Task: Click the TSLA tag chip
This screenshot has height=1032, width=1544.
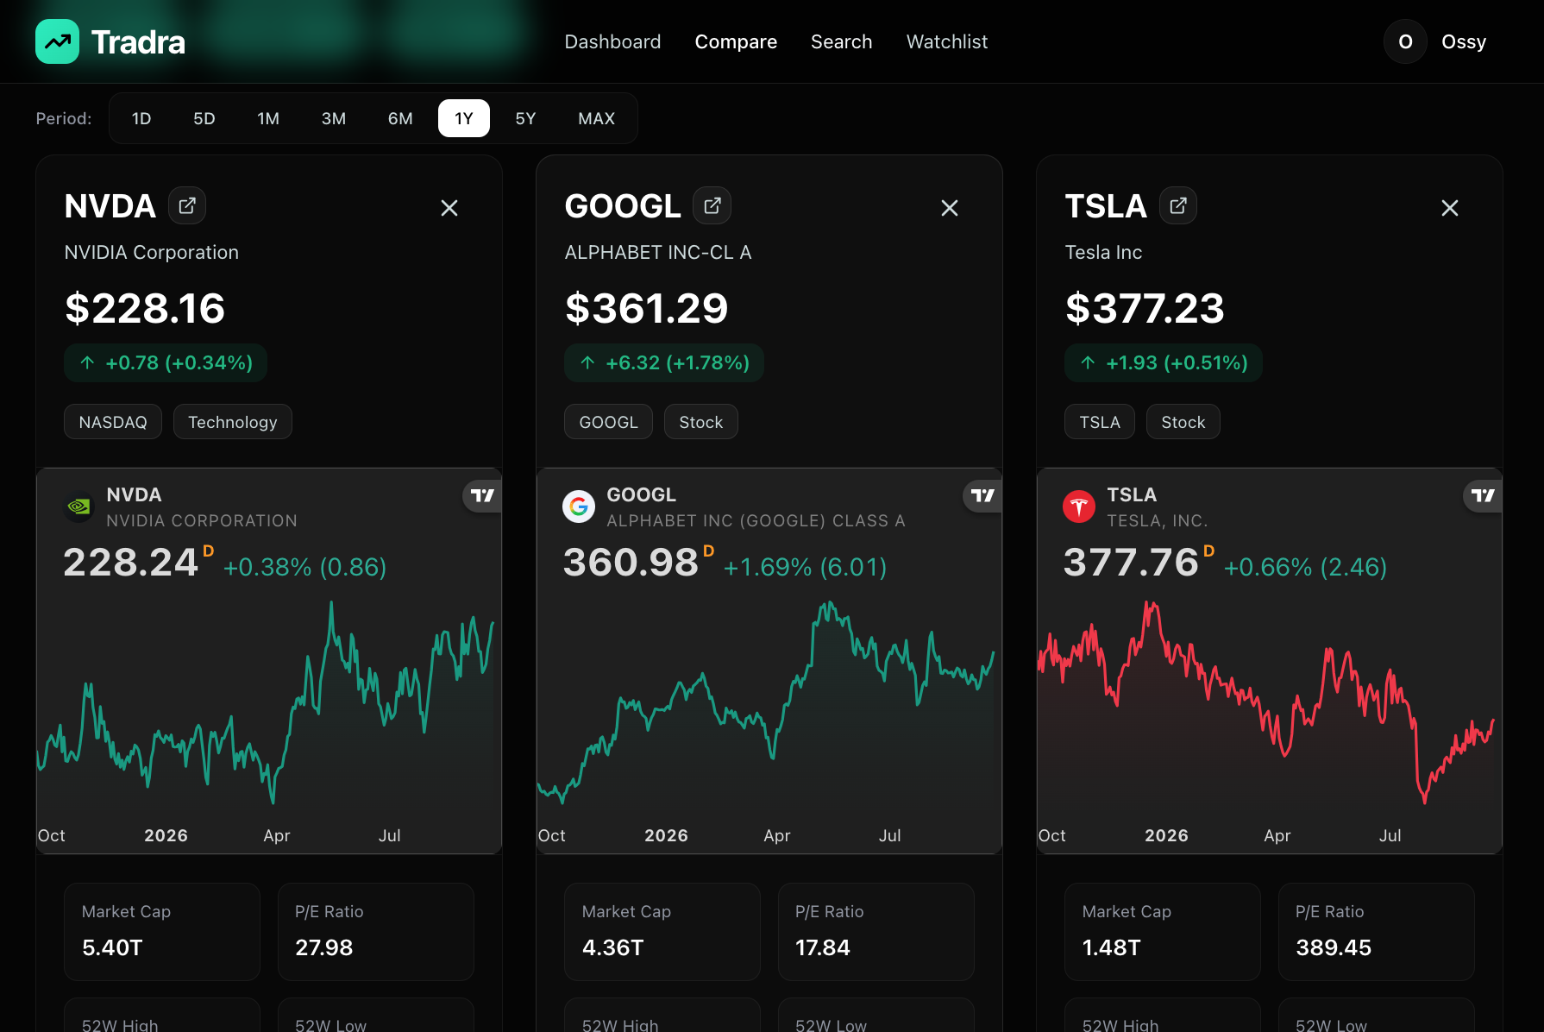Action: click(x=1100, y=422)
